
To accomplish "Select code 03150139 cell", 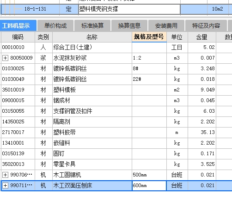I will pyautogui.click(x=18, y=153).
